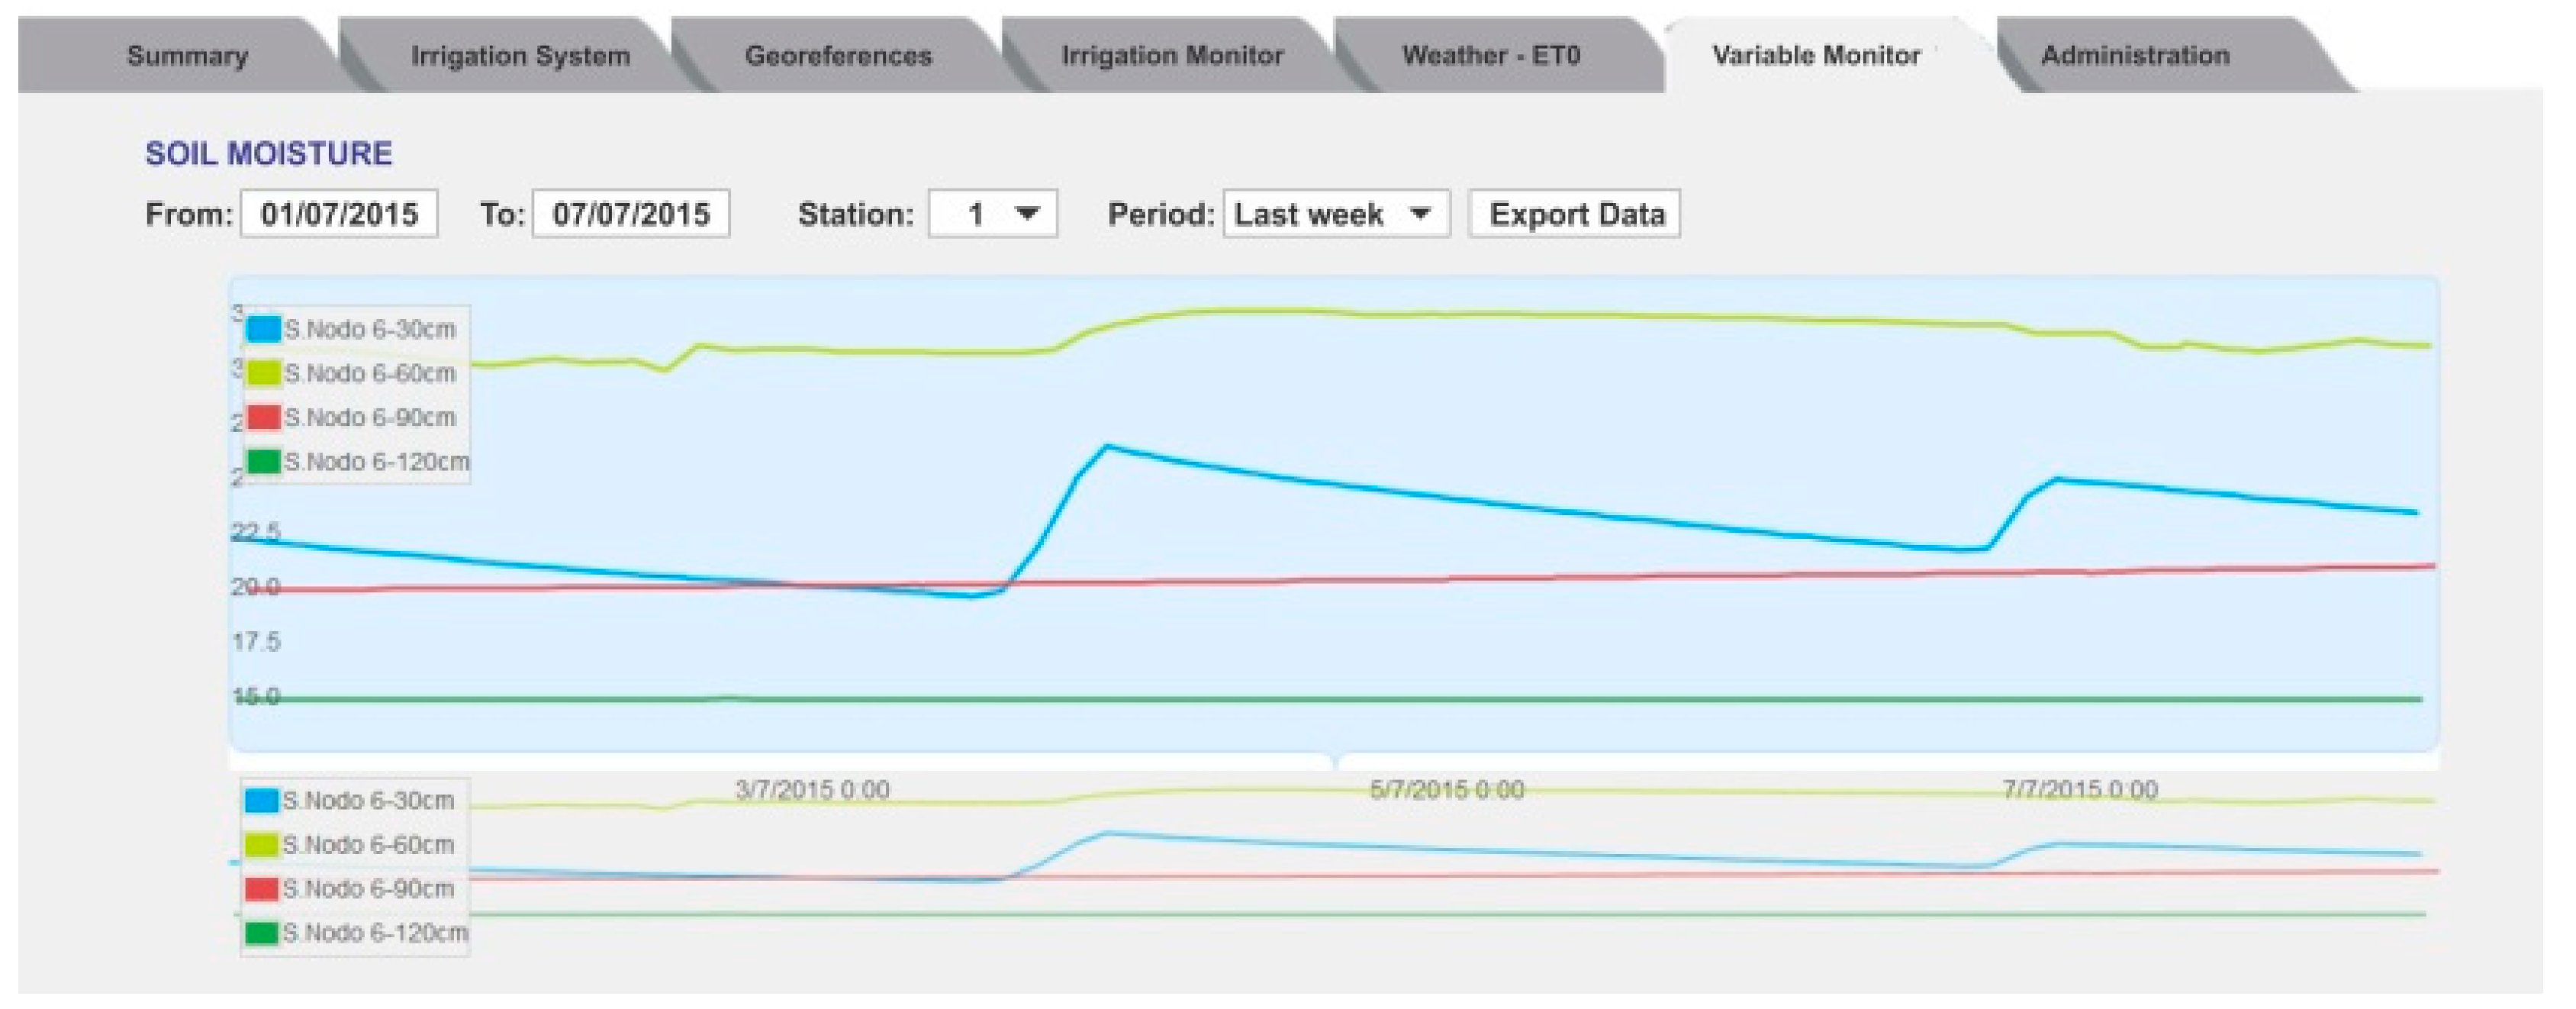Click the 5/7/2015 0:00 timeline marker
2576x1009 pixels.
[x=1446, y=790]
